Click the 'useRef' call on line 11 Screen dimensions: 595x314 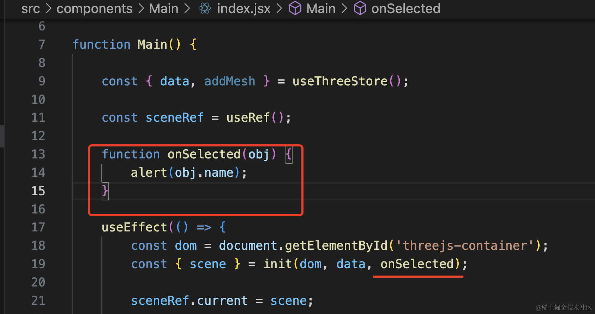tap(248, 117)
